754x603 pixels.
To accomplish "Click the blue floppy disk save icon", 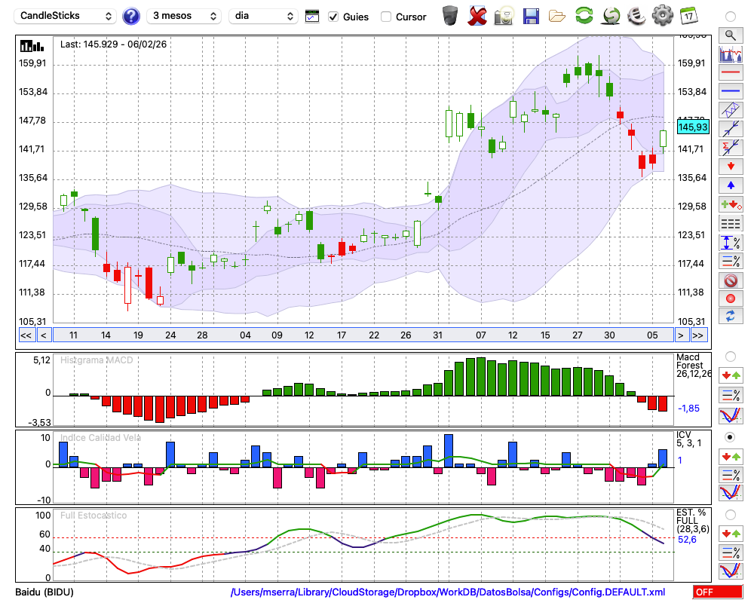I will pyautogui.click(x=531, y=16).
